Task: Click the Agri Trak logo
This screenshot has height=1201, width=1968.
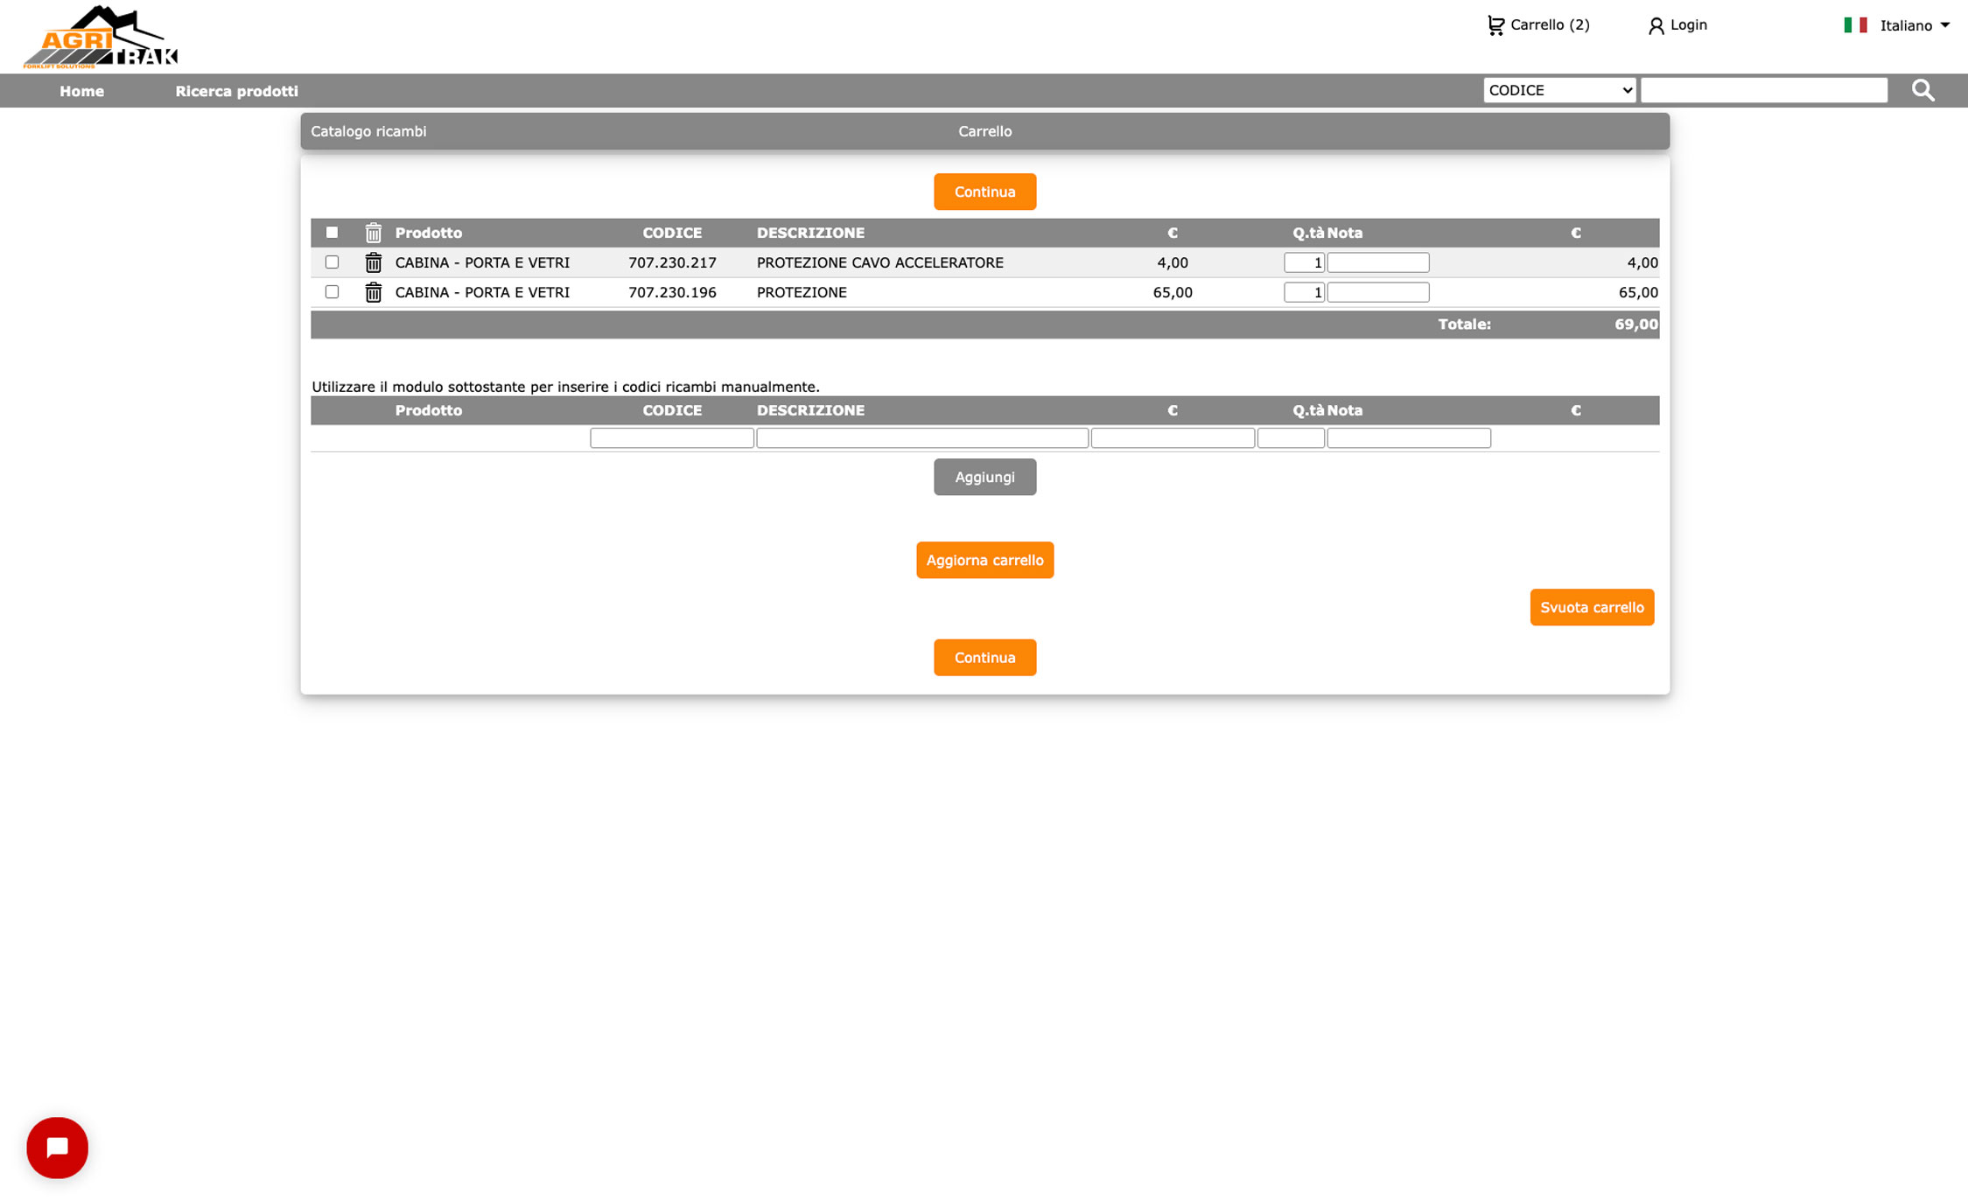Action: [101, 37]
